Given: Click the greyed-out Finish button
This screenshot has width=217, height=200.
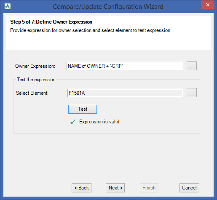Looking at the screenshot, I should point(149,188).
